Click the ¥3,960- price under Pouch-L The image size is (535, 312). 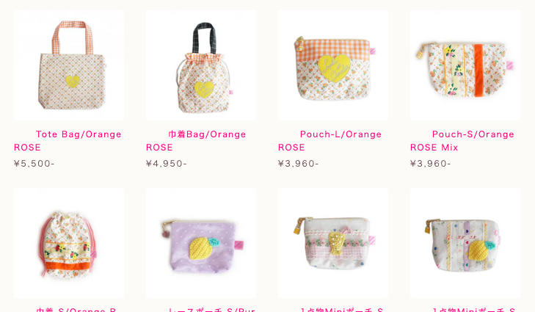coord(298,164)
